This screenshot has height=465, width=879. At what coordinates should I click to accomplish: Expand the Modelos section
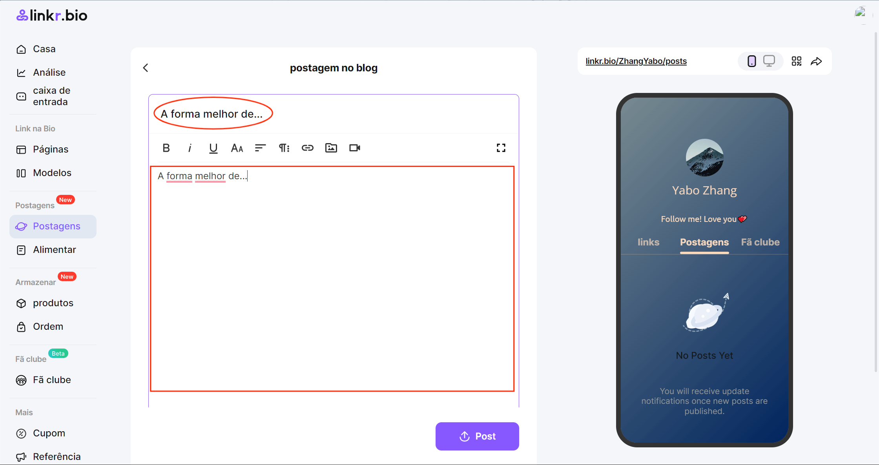(x=52, y=173)
